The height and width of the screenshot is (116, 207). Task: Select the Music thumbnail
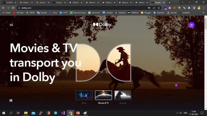(x=84, y=95)
